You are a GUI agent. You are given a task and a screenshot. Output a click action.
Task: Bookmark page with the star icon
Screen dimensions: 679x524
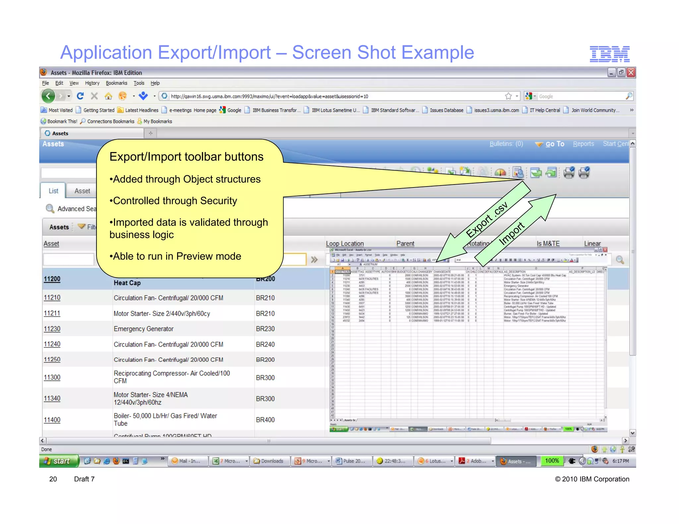point(508,96)
